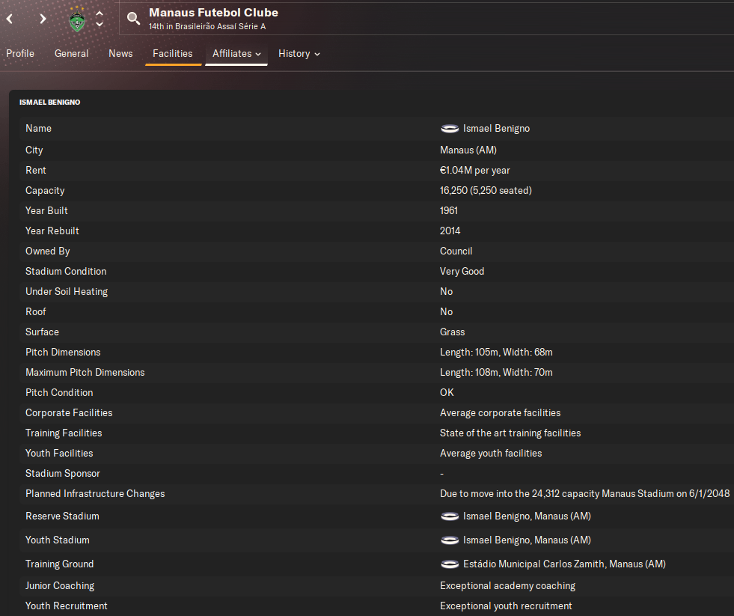
Task: Click the Year Built value 1961
Action: pyautogui.click(x=448, y=210)
